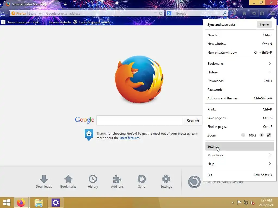The height and width of the screenshot is (208, 278).
Task: Click the Home toolbar icon
Action: pos(244,14)
